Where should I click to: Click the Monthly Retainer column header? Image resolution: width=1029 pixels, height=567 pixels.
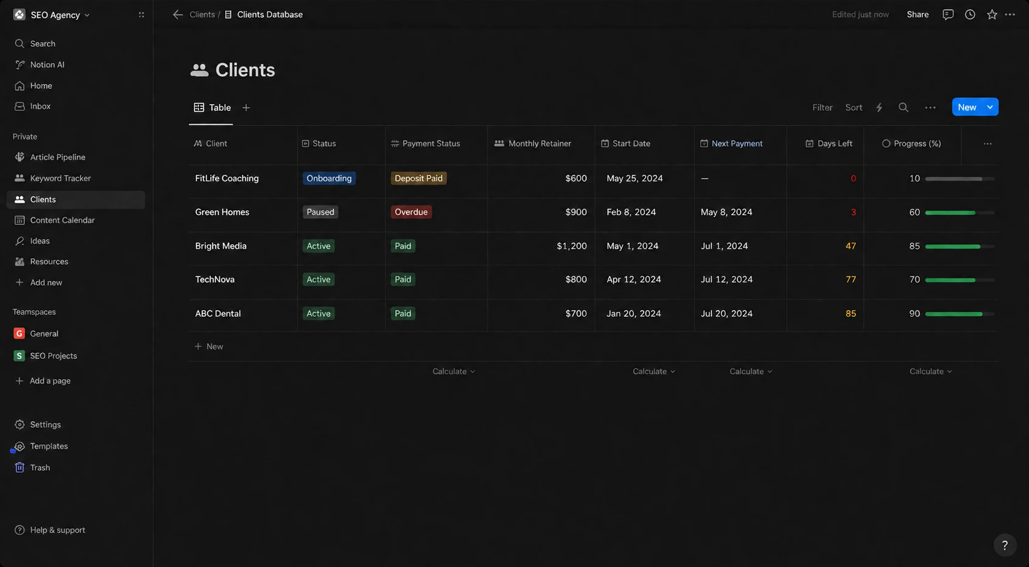point(541,144)
